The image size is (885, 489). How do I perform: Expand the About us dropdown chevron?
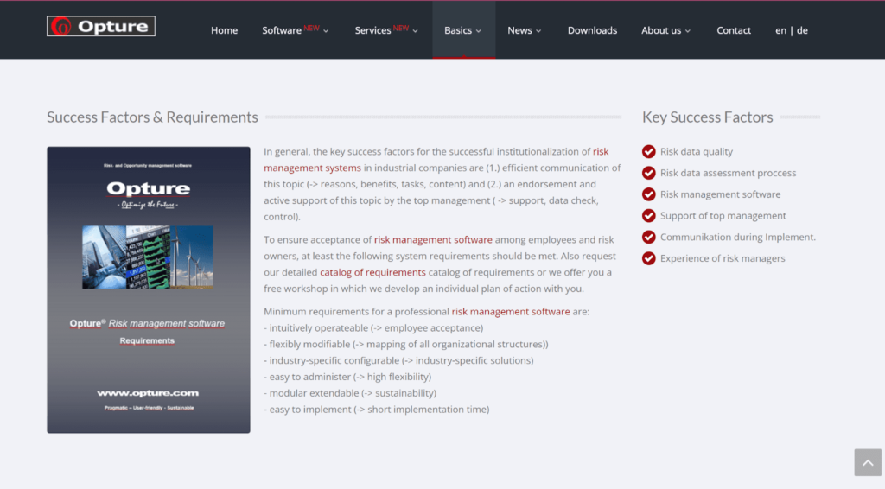(x=687, y=31)
